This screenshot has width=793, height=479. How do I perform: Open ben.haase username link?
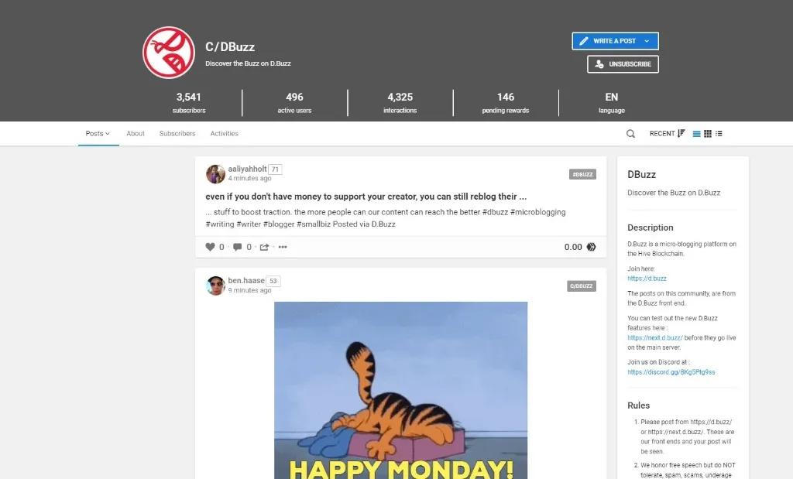pyautogui.click(x=246, y=280)
